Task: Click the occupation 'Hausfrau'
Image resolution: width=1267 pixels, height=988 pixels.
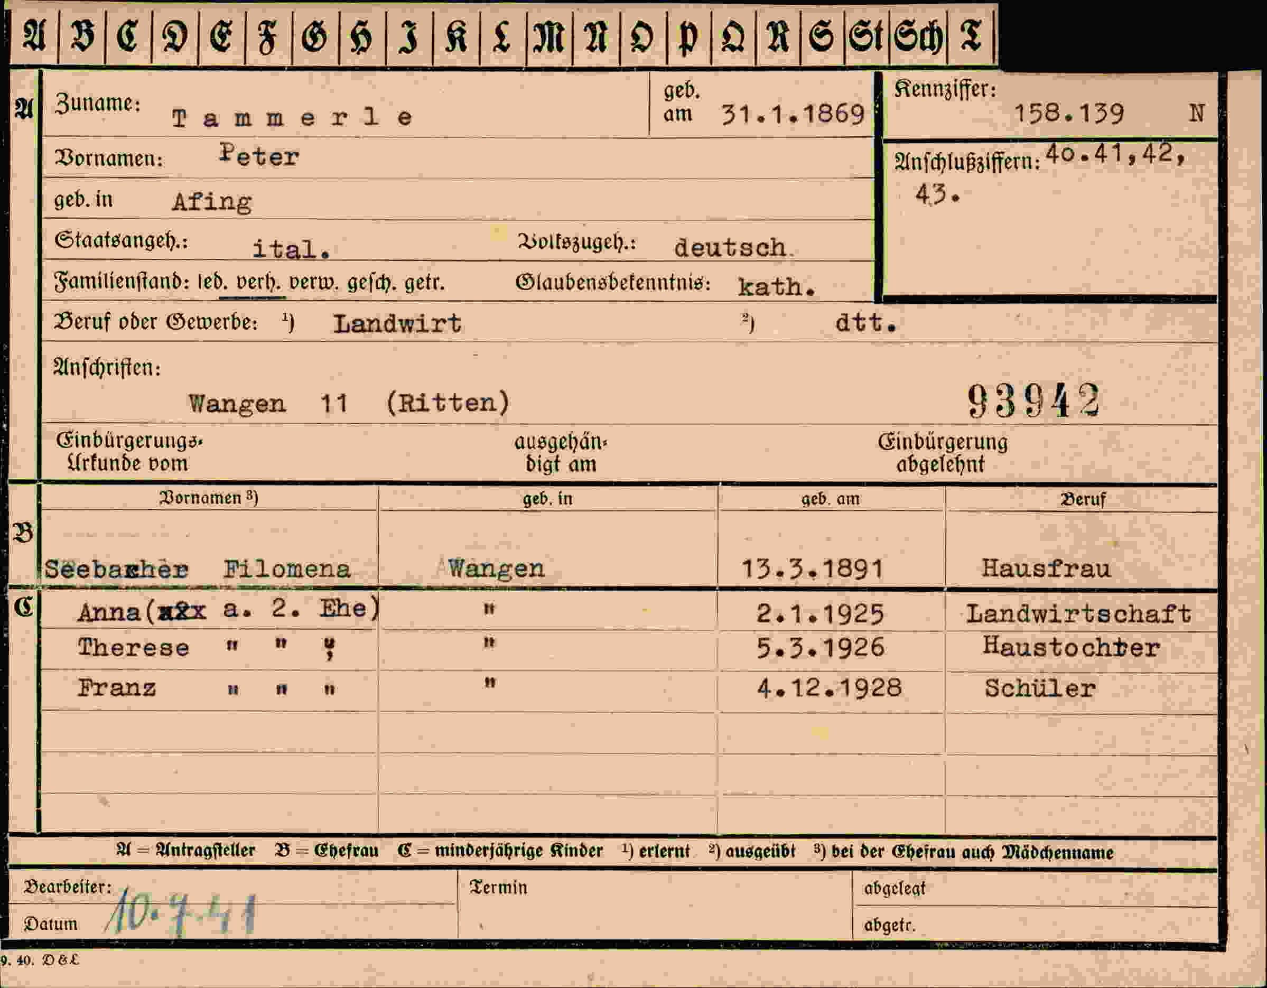Action: pos(1046,568)
